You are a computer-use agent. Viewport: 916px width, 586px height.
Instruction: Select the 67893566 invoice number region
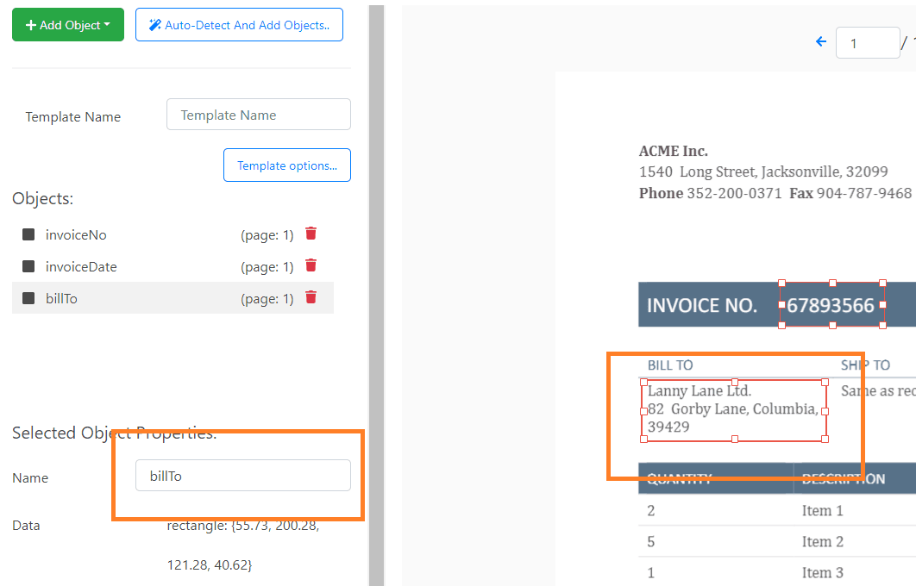(x=831, y=305)
